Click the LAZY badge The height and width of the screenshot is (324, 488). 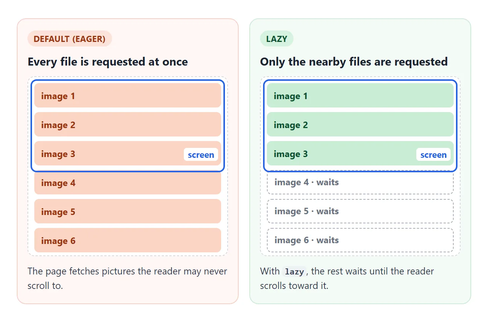point(276,39)
